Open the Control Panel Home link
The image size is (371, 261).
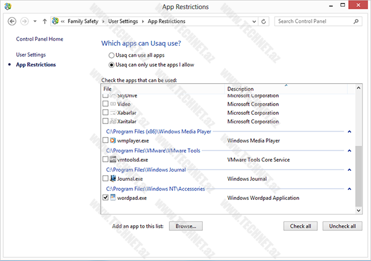coord(40,39)
